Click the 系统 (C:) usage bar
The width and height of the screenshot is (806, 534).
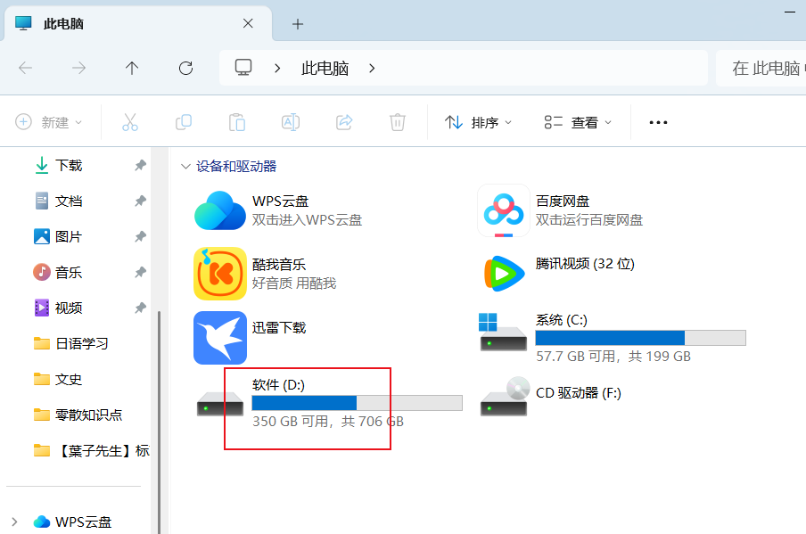[x=640, y=338]
